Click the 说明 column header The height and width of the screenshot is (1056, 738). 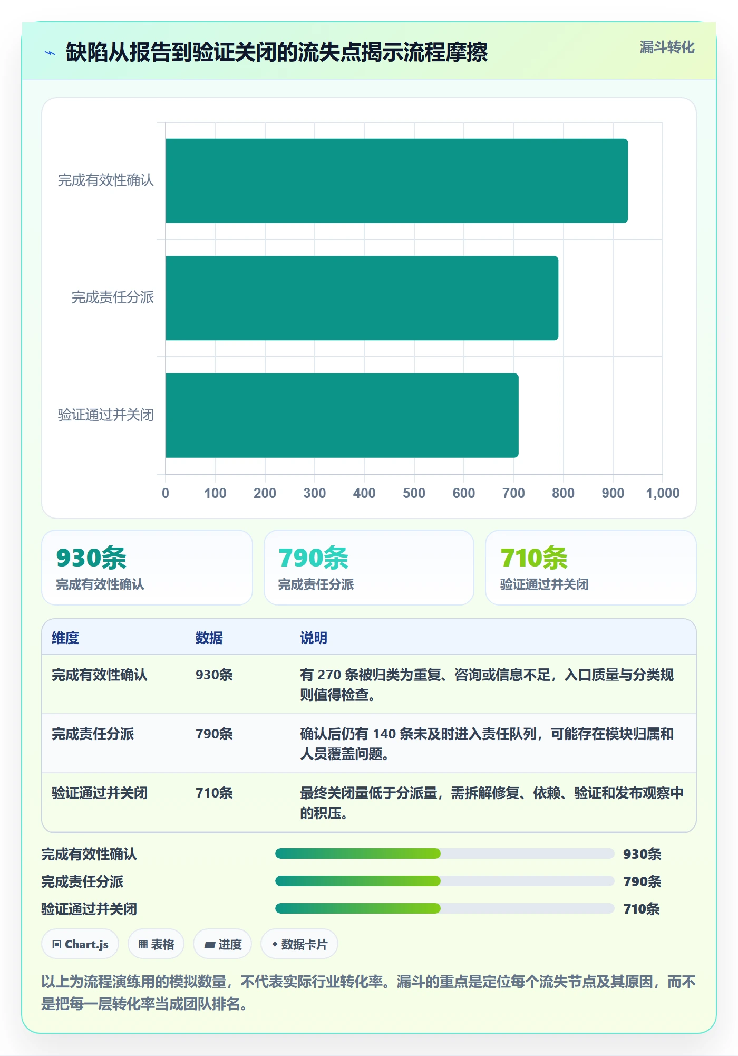314,638
